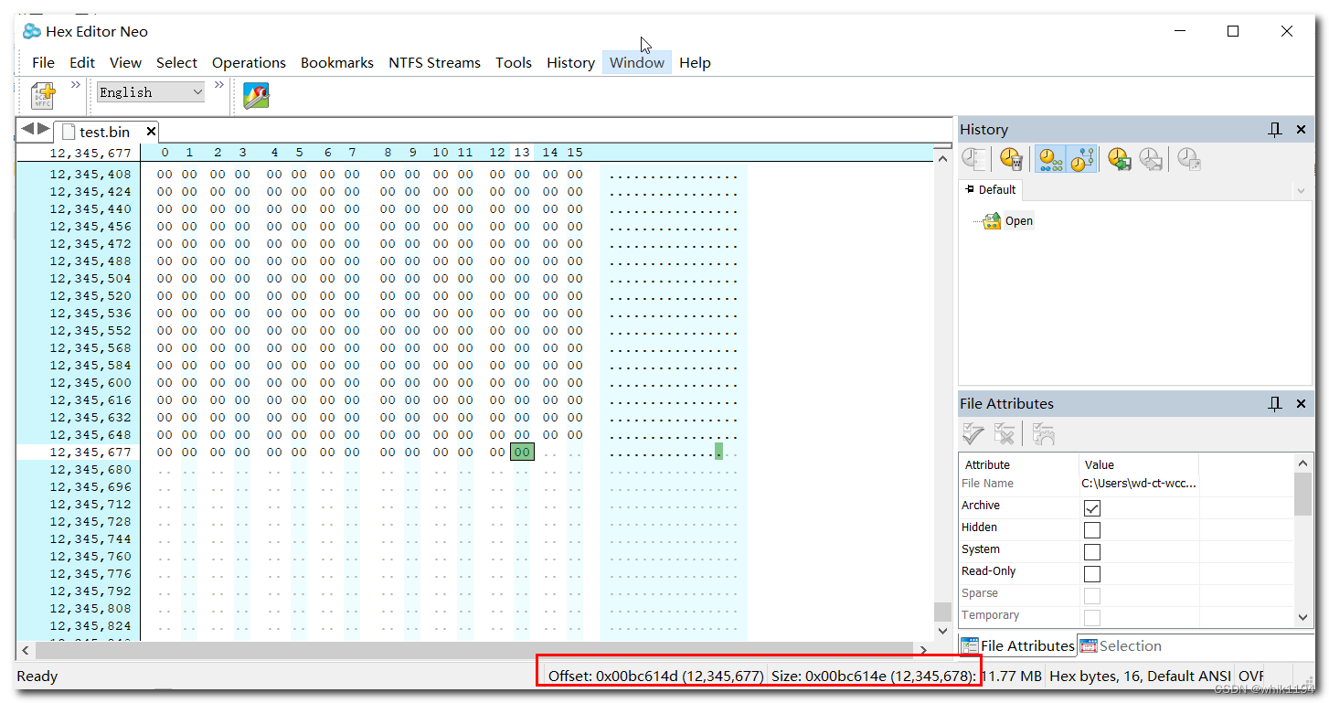Select the Open entry in History tree
The image size is (1329, 703).
click(1018, 220)
